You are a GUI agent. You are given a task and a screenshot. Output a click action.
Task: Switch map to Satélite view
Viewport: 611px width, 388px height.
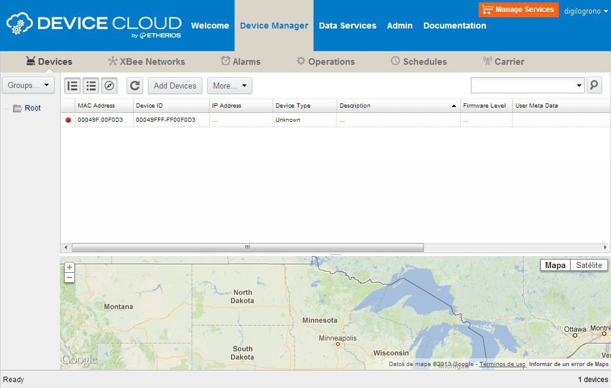coord(588,266)
